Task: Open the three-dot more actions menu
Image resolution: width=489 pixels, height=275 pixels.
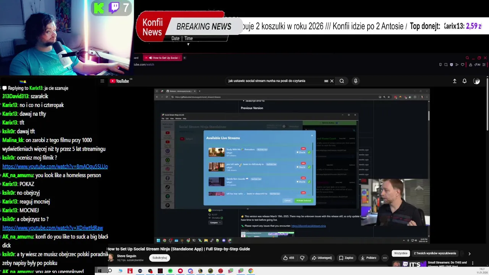Action: pyautogui.click(x=385, y=258)
